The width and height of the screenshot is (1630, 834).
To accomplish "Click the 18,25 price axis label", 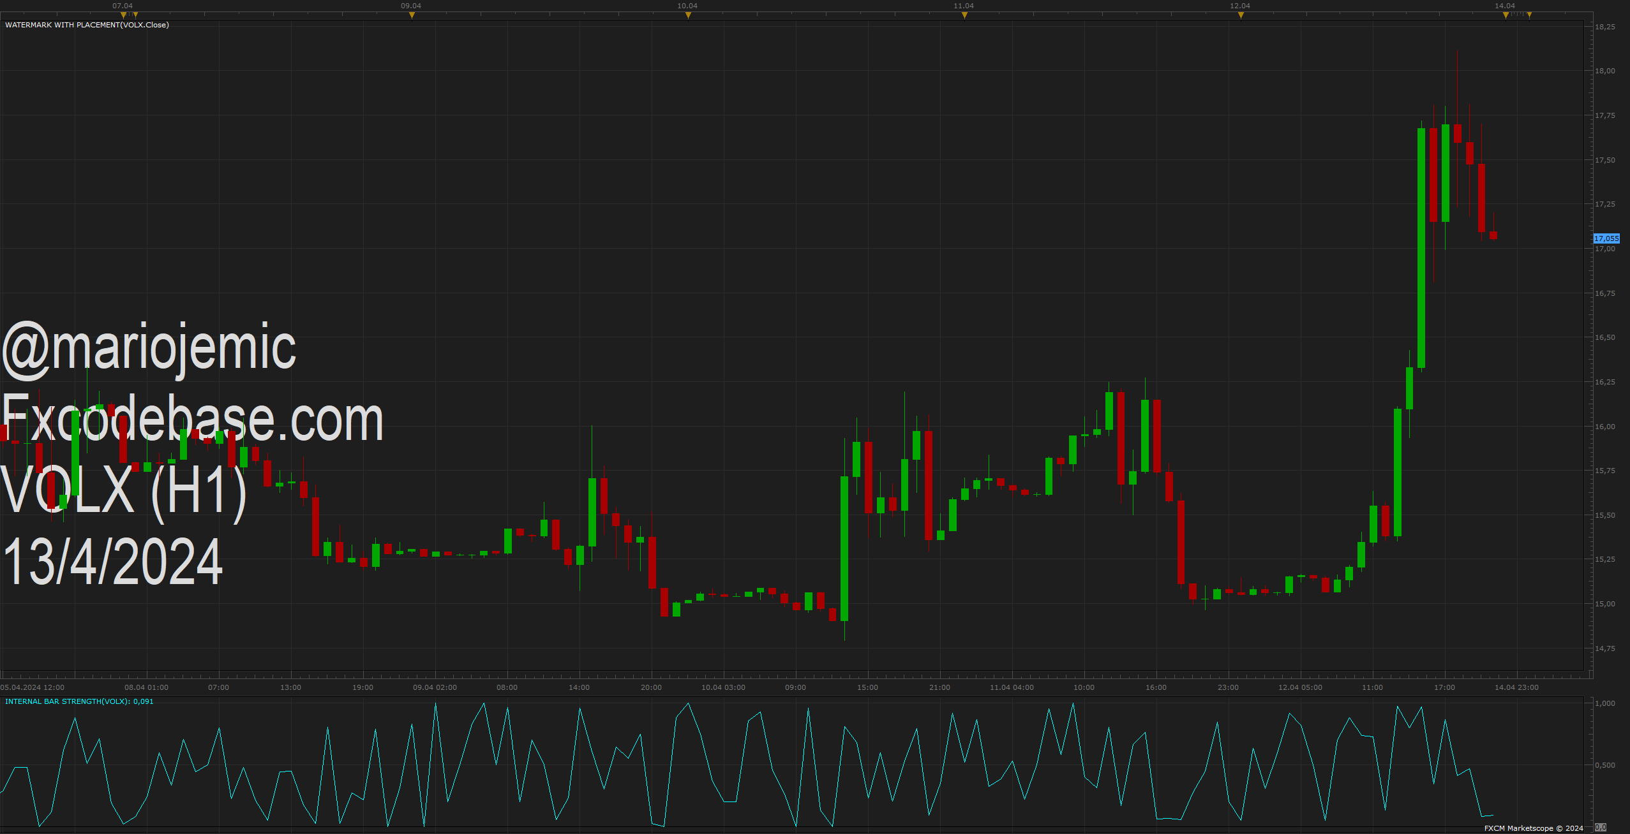I will 1605,27.
